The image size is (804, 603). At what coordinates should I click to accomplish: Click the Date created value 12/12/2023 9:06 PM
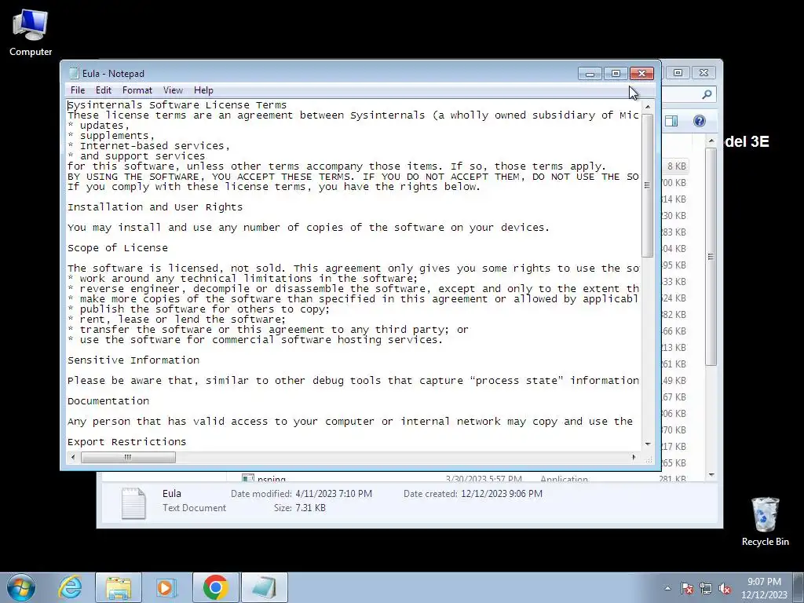(502, 494)
